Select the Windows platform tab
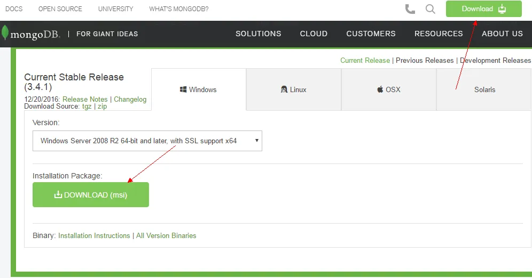The width and height of the screenshot is (532, 278). [x=199, y=89]
